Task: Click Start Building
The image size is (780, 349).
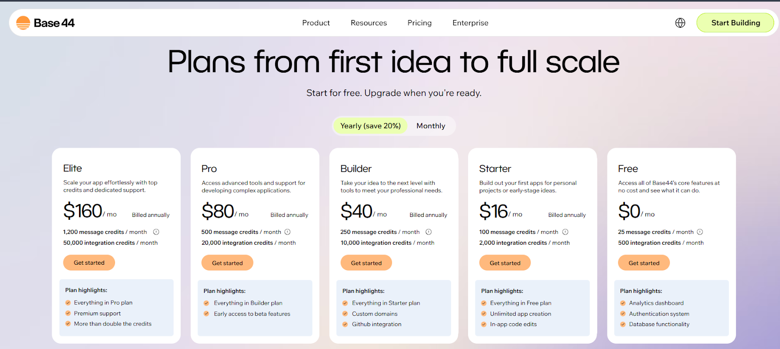Action: pos(735,22)
